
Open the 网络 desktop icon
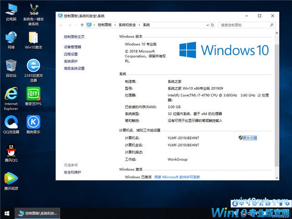(x=11, y=40)
